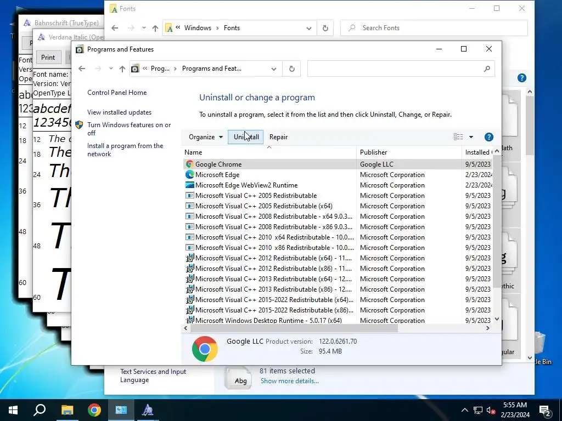Click the muted volume tray icon
Screen dimensions: 562x421
tap(491, 410)
